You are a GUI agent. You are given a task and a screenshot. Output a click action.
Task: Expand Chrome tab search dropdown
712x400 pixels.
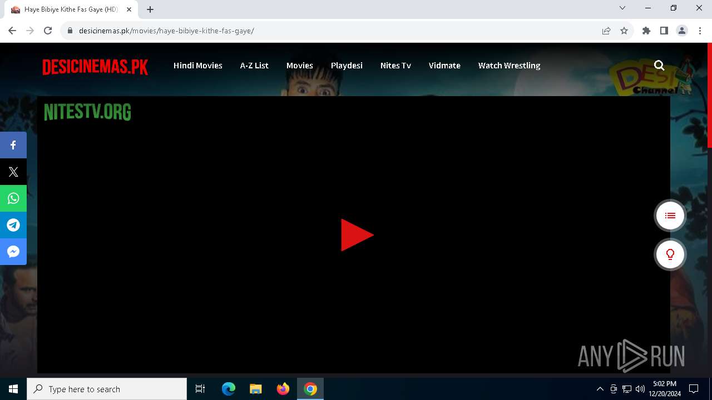622,8
